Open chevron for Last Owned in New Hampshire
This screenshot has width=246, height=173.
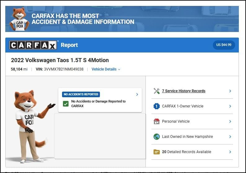pyautogui.click(x=230, y=137)
